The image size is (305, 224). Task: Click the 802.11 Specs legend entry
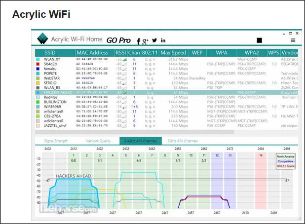(286, 166)
